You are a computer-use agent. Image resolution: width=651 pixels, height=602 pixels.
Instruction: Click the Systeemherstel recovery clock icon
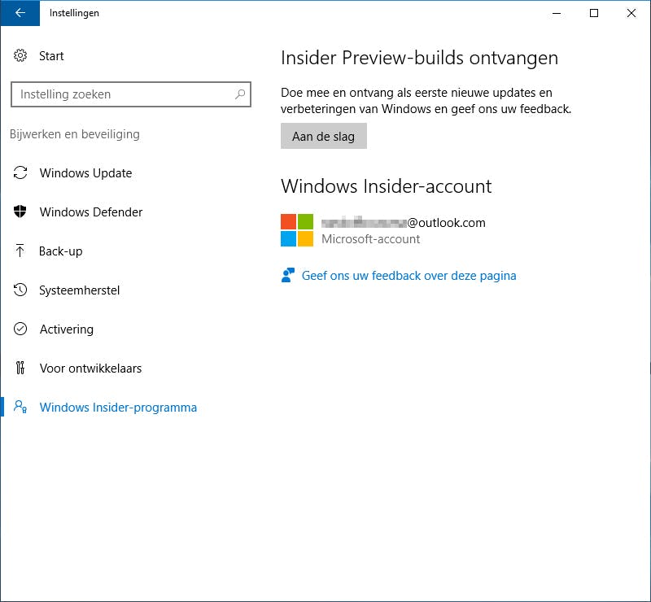click(x=20, y=290)
